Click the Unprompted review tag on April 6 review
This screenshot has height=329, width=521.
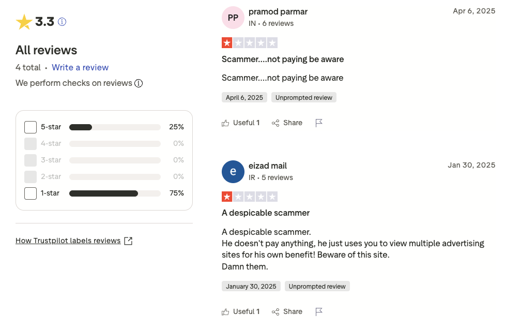pos(304,97)
